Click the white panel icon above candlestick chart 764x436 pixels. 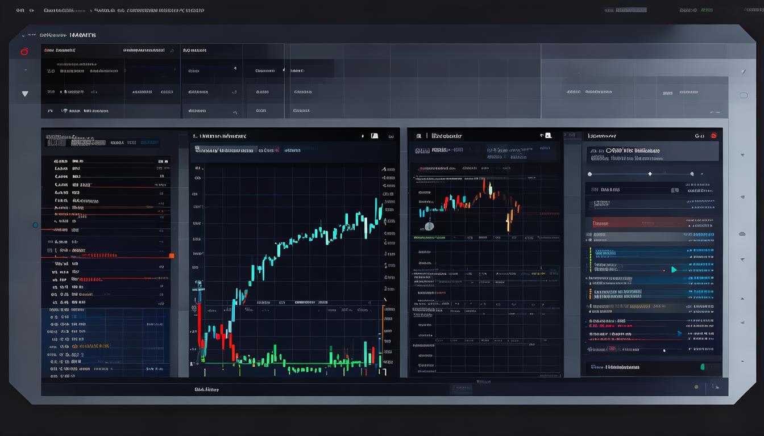547,136
